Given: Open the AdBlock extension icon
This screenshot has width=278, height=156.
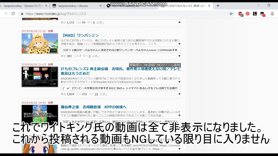Looking at the screenshot, I should click(x=240, y=14).
